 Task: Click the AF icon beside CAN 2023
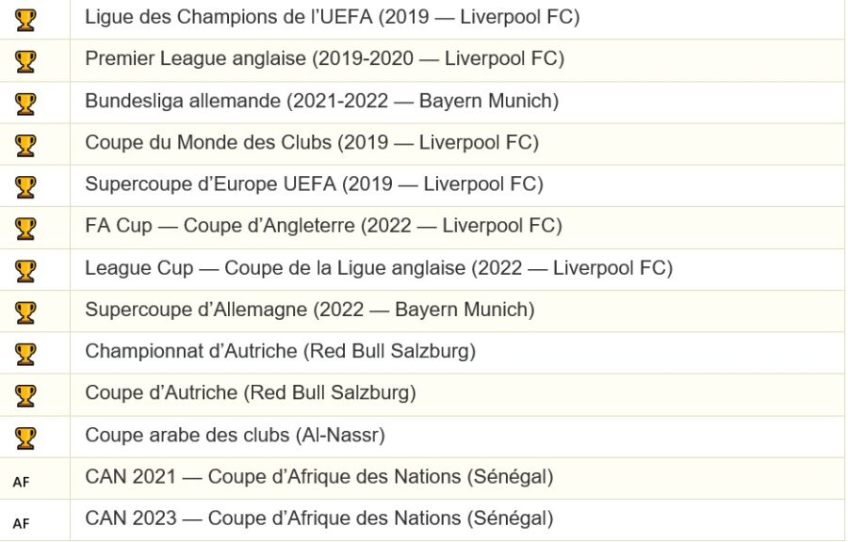21,522
